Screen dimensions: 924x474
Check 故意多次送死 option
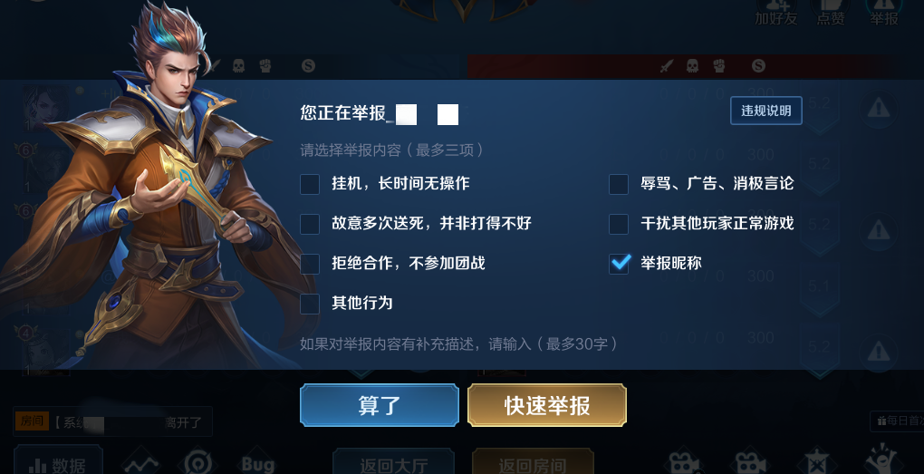(x=310, y=224)
